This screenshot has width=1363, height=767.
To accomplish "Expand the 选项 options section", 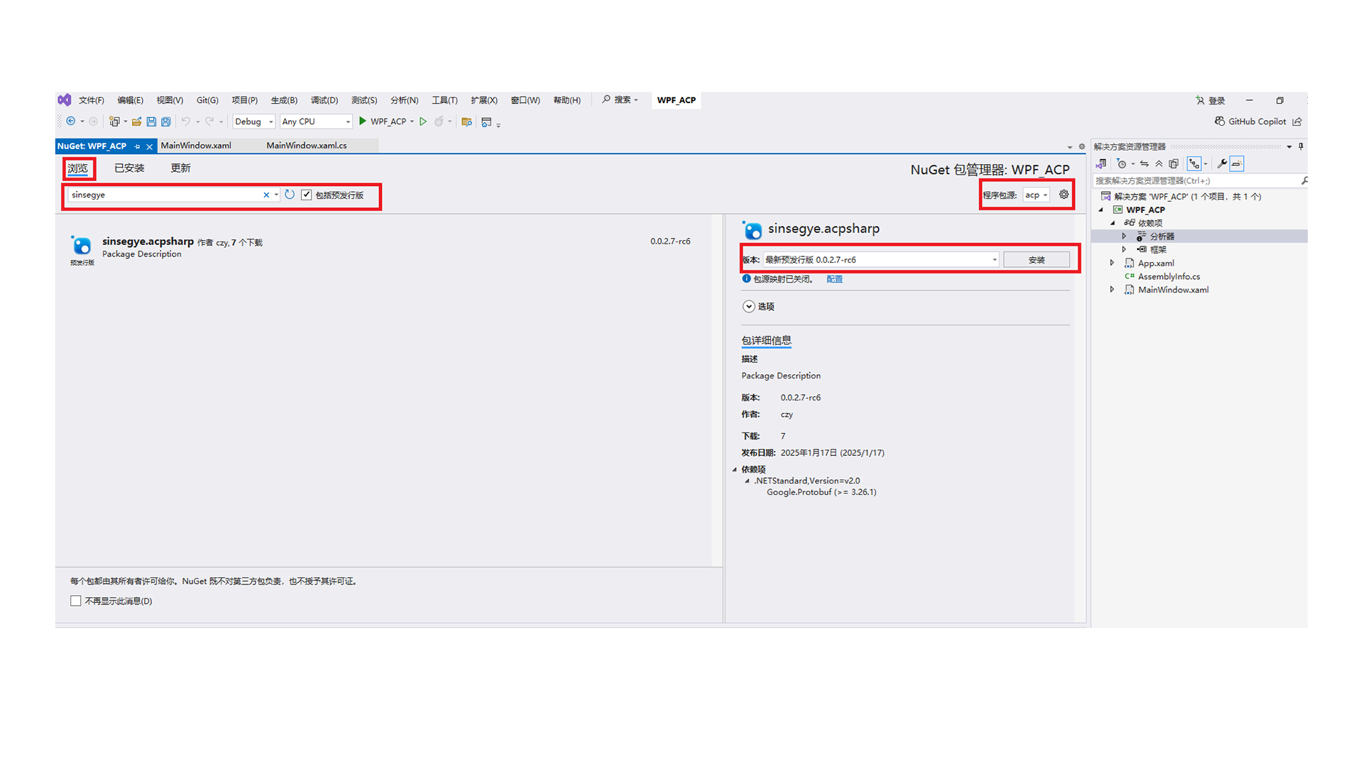I will (x=749, y=307).
